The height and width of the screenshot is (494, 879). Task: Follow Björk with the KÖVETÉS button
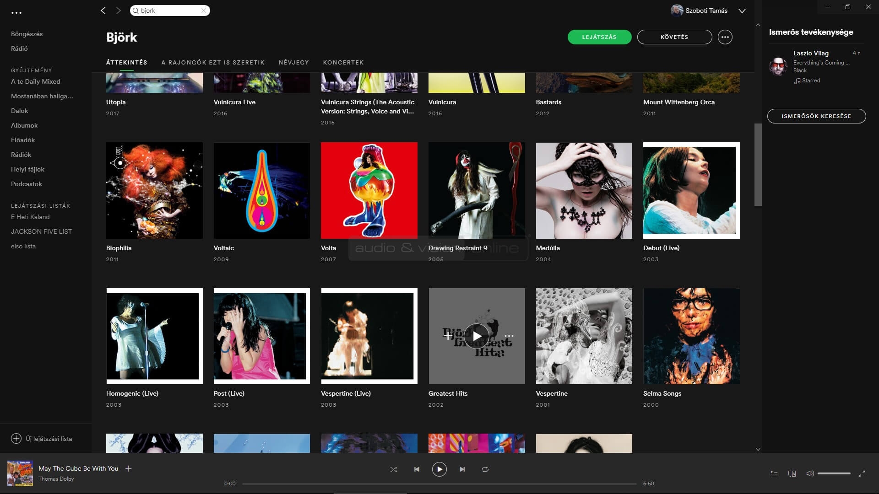point(674,37)
